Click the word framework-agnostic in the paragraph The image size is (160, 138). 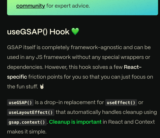97,47
